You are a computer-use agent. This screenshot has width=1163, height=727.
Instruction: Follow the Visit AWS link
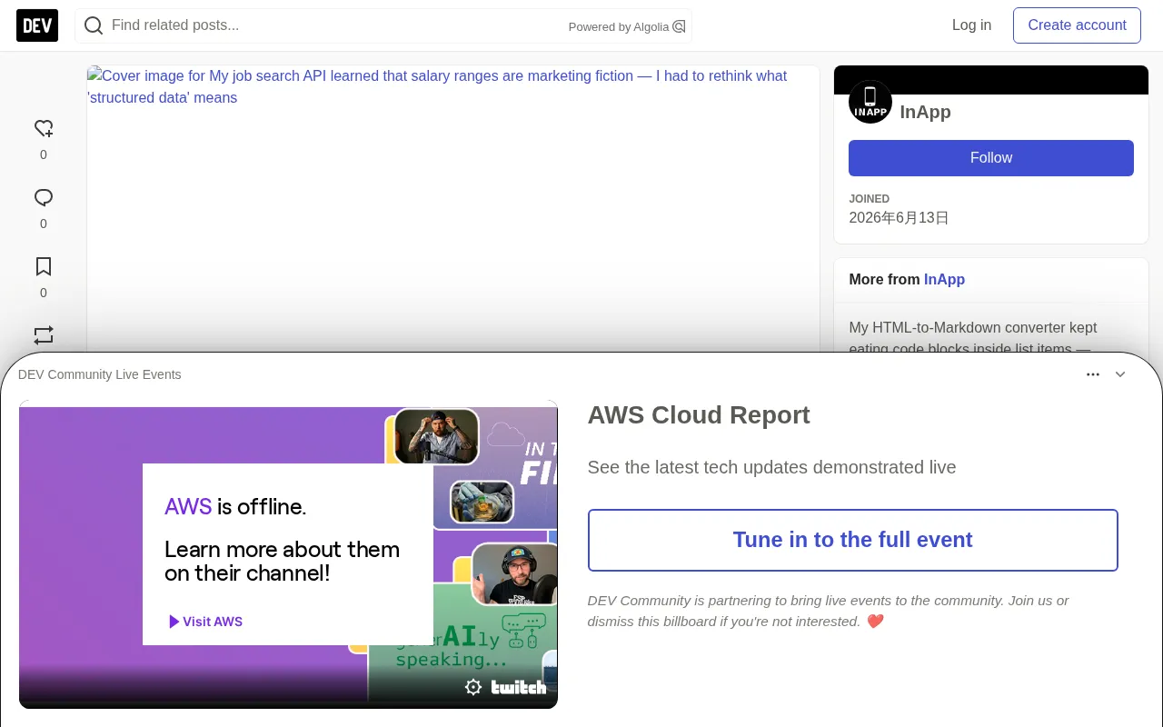(205, 622)
